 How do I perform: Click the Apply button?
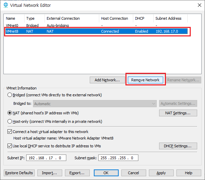pyautogui.click(x=161, y=173)
